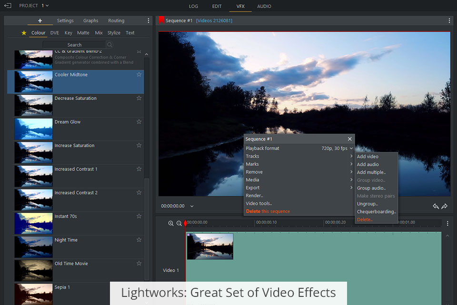457x305 pixels.
Task: Favourite the Old Time Movie effect
Action: pyautogui.click(x=139, y=264)
